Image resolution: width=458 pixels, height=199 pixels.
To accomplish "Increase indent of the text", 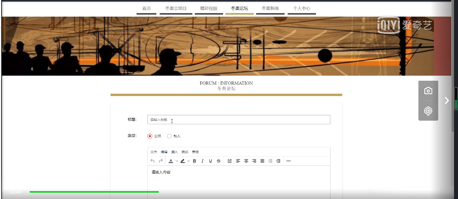I will click(278, 161).
